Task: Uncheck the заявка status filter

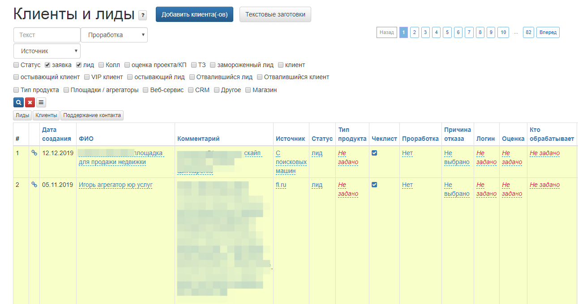Action: (47, 65)
